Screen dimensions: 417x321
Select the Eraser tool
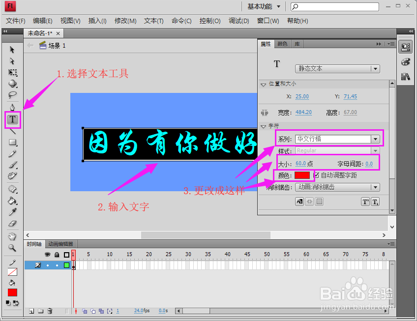tap(12, 223)
